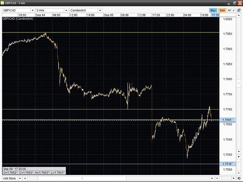
Task: Click the horizontal scrollbar thumb
Action: click(82, 178)
